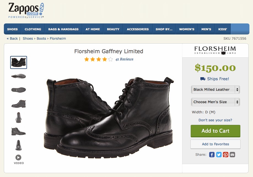Share the boots on Facebook

tap(212, 155)
